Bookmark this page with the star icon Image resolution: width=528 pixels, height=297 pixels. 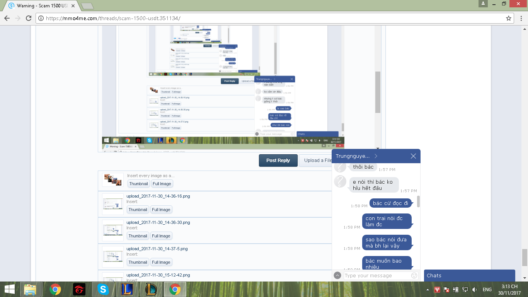(x=509, y=18)
